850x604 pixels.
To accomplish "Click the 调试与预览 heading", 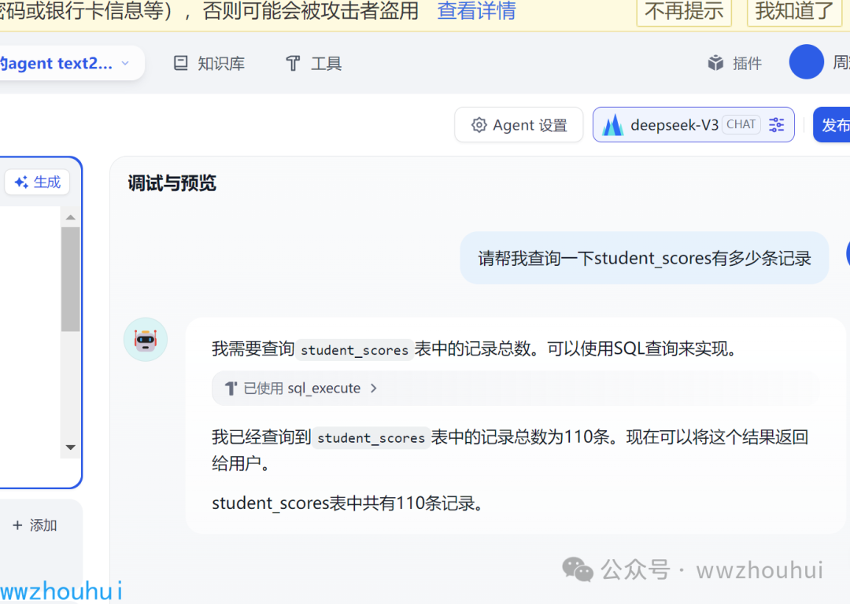I will [x=172, y=183].
